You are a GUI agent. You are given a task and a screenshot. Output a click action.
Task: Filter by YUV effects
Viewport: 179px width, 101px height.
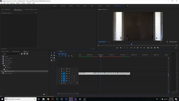27,54
